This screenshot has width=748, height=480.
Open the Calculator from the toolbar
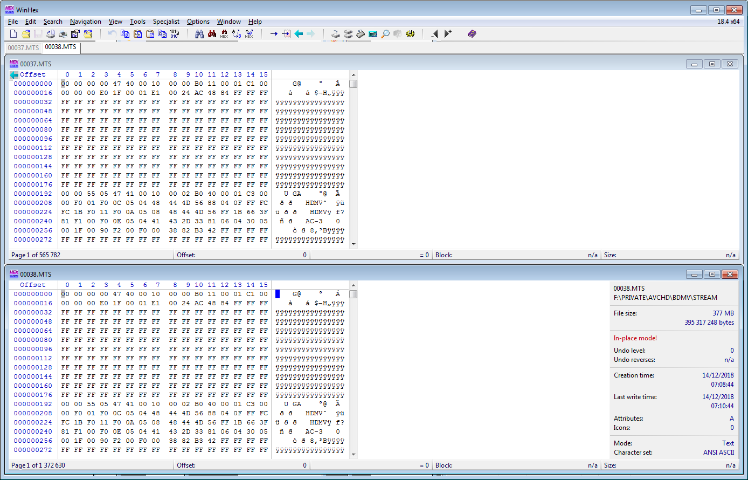point(373,34)
